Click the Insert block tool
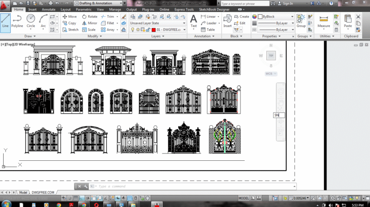The height and width of the screenshot is (207, 370). (x=228, y=21)
